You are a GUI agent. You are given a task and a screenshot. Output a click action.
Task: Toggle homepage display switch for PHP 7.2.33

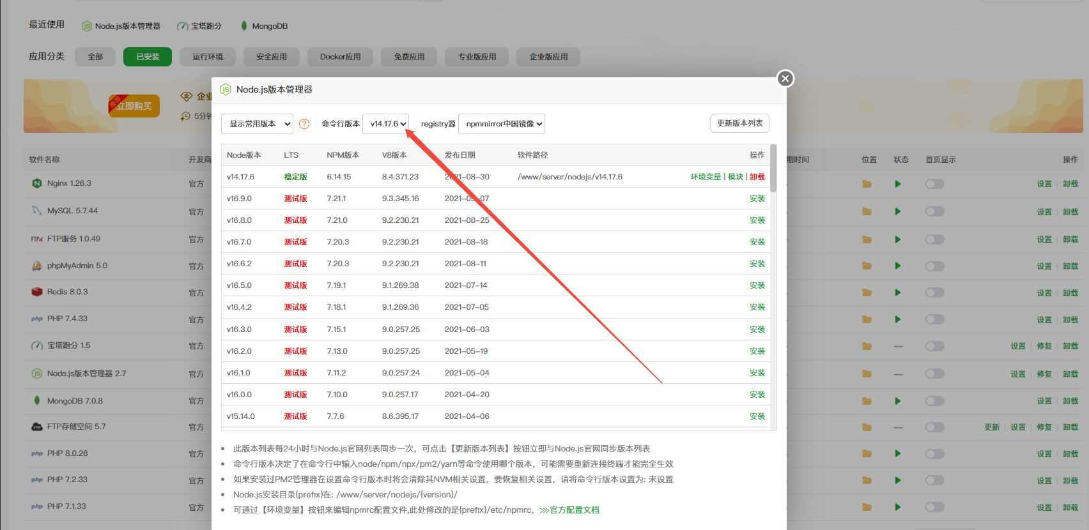pos(934,480)
